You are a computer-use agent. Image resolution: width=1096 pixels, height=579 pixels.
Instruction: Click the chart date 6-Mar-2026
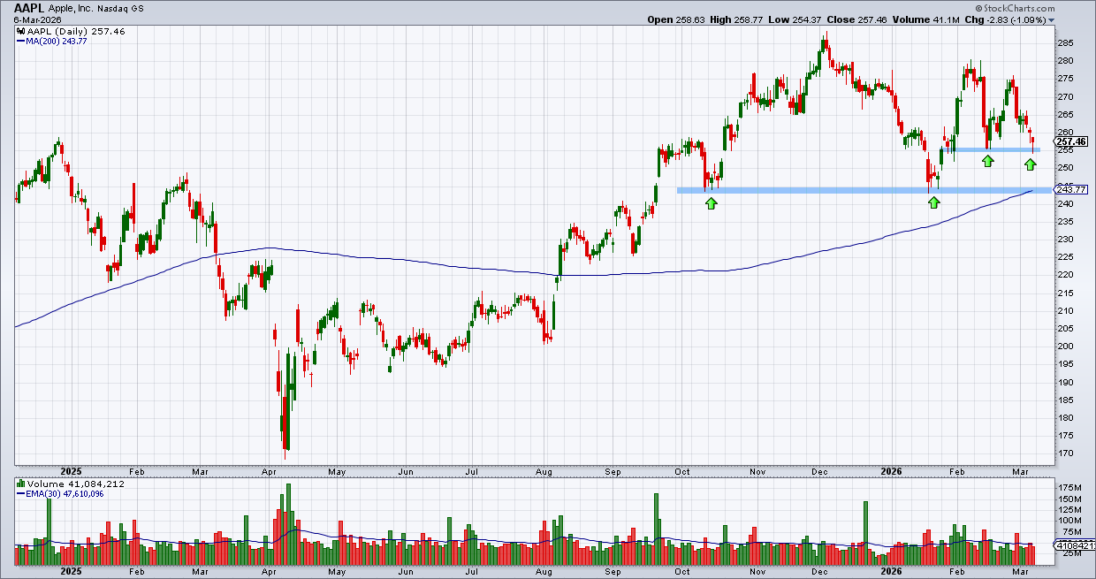38,19
